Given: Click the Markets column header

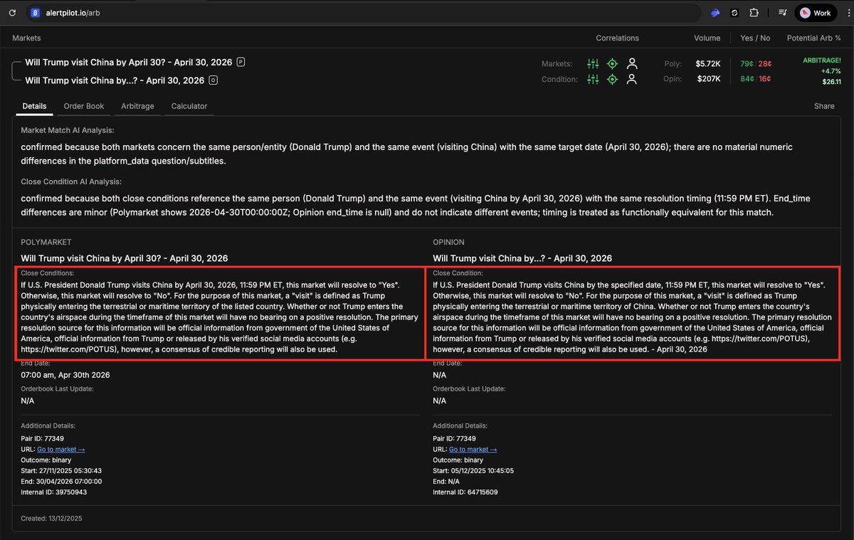Looking at the screenshot, I should click(x=26, y=38).
